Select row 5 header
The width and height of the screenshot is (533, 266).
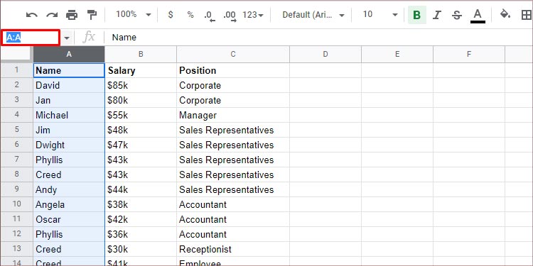(16, 130)
